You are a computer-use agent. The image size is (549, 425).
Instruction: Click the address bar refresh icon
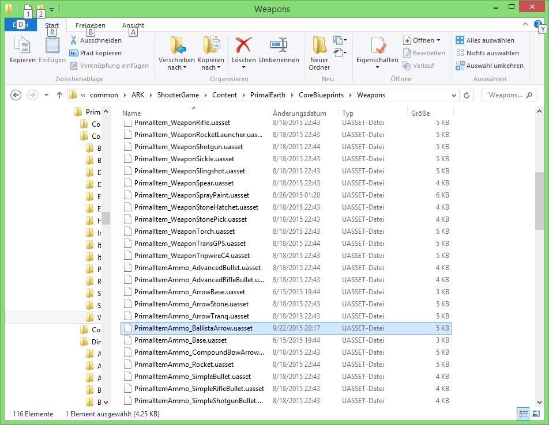click(467, 95)
